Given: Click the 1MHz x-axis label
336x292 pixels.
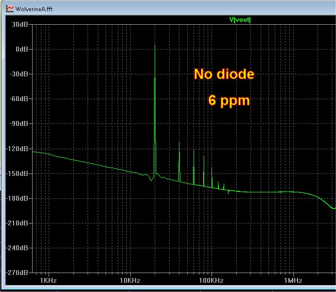Looking at the screenshot, I should click(x=293, y=280).
